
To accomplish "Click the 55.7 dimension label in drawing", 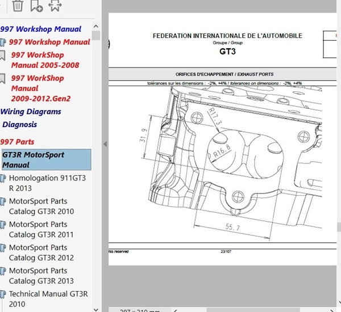I will pos(232,227).
